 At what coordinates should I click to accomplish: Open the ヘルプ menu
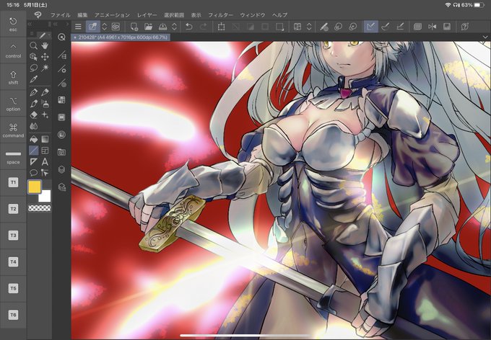tap(279, 15)
